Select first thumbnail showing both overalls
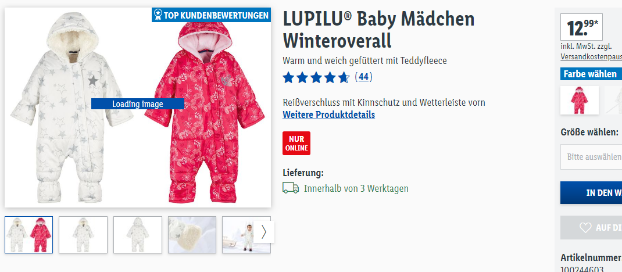This screenshot has width=622, height=272. coord(28,235)
